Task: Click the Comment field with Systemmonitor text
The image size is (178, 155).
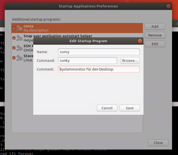Action: click(x=99, y=69)
